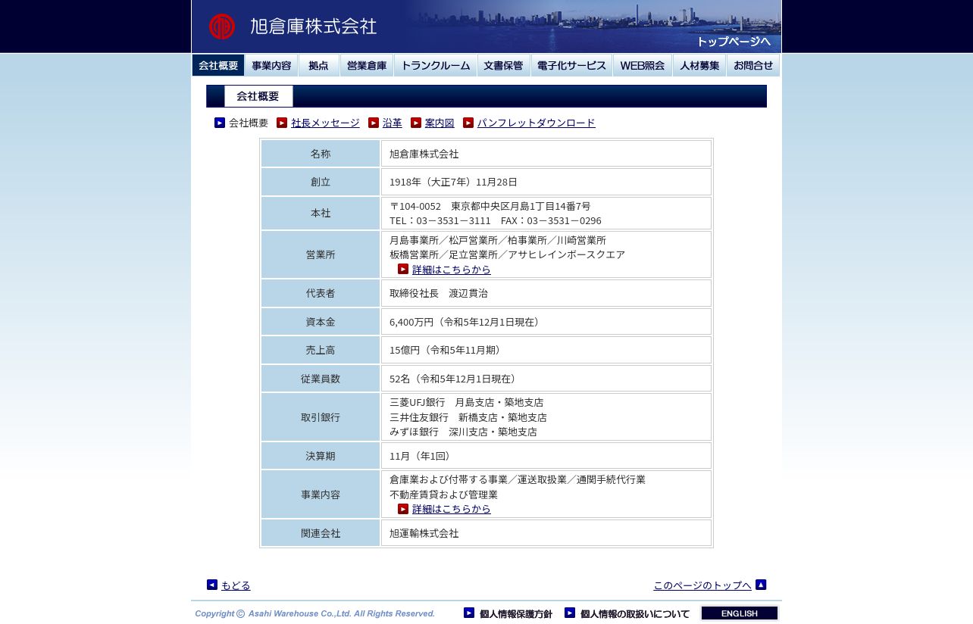Click the red arrow icon beside 案内図
Screen dimensions: 973x624
click(x=416, y=123)
